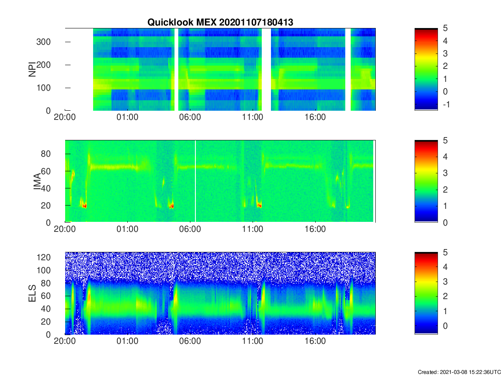The height and width of the screenshot is (376, 501).
Task: Click the "01:00" time label under the IMA plot
Action: click(127, 229)
